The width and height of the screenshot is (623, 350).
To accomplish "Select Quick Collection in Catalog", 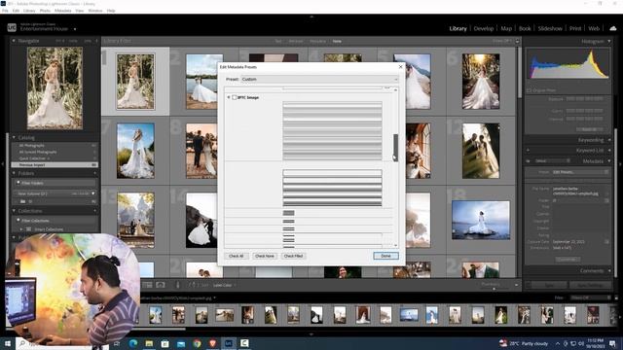I will [x=55, y=158].
